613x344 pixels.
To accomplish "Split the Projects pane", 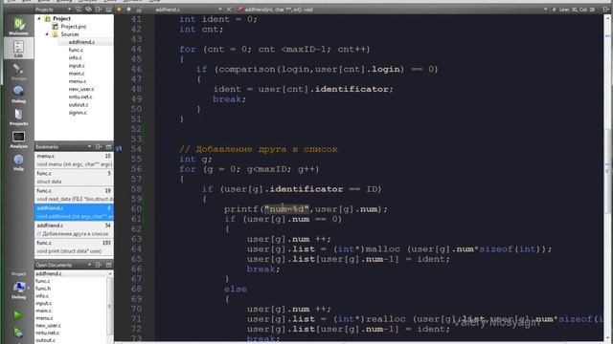I will (99, 10).
